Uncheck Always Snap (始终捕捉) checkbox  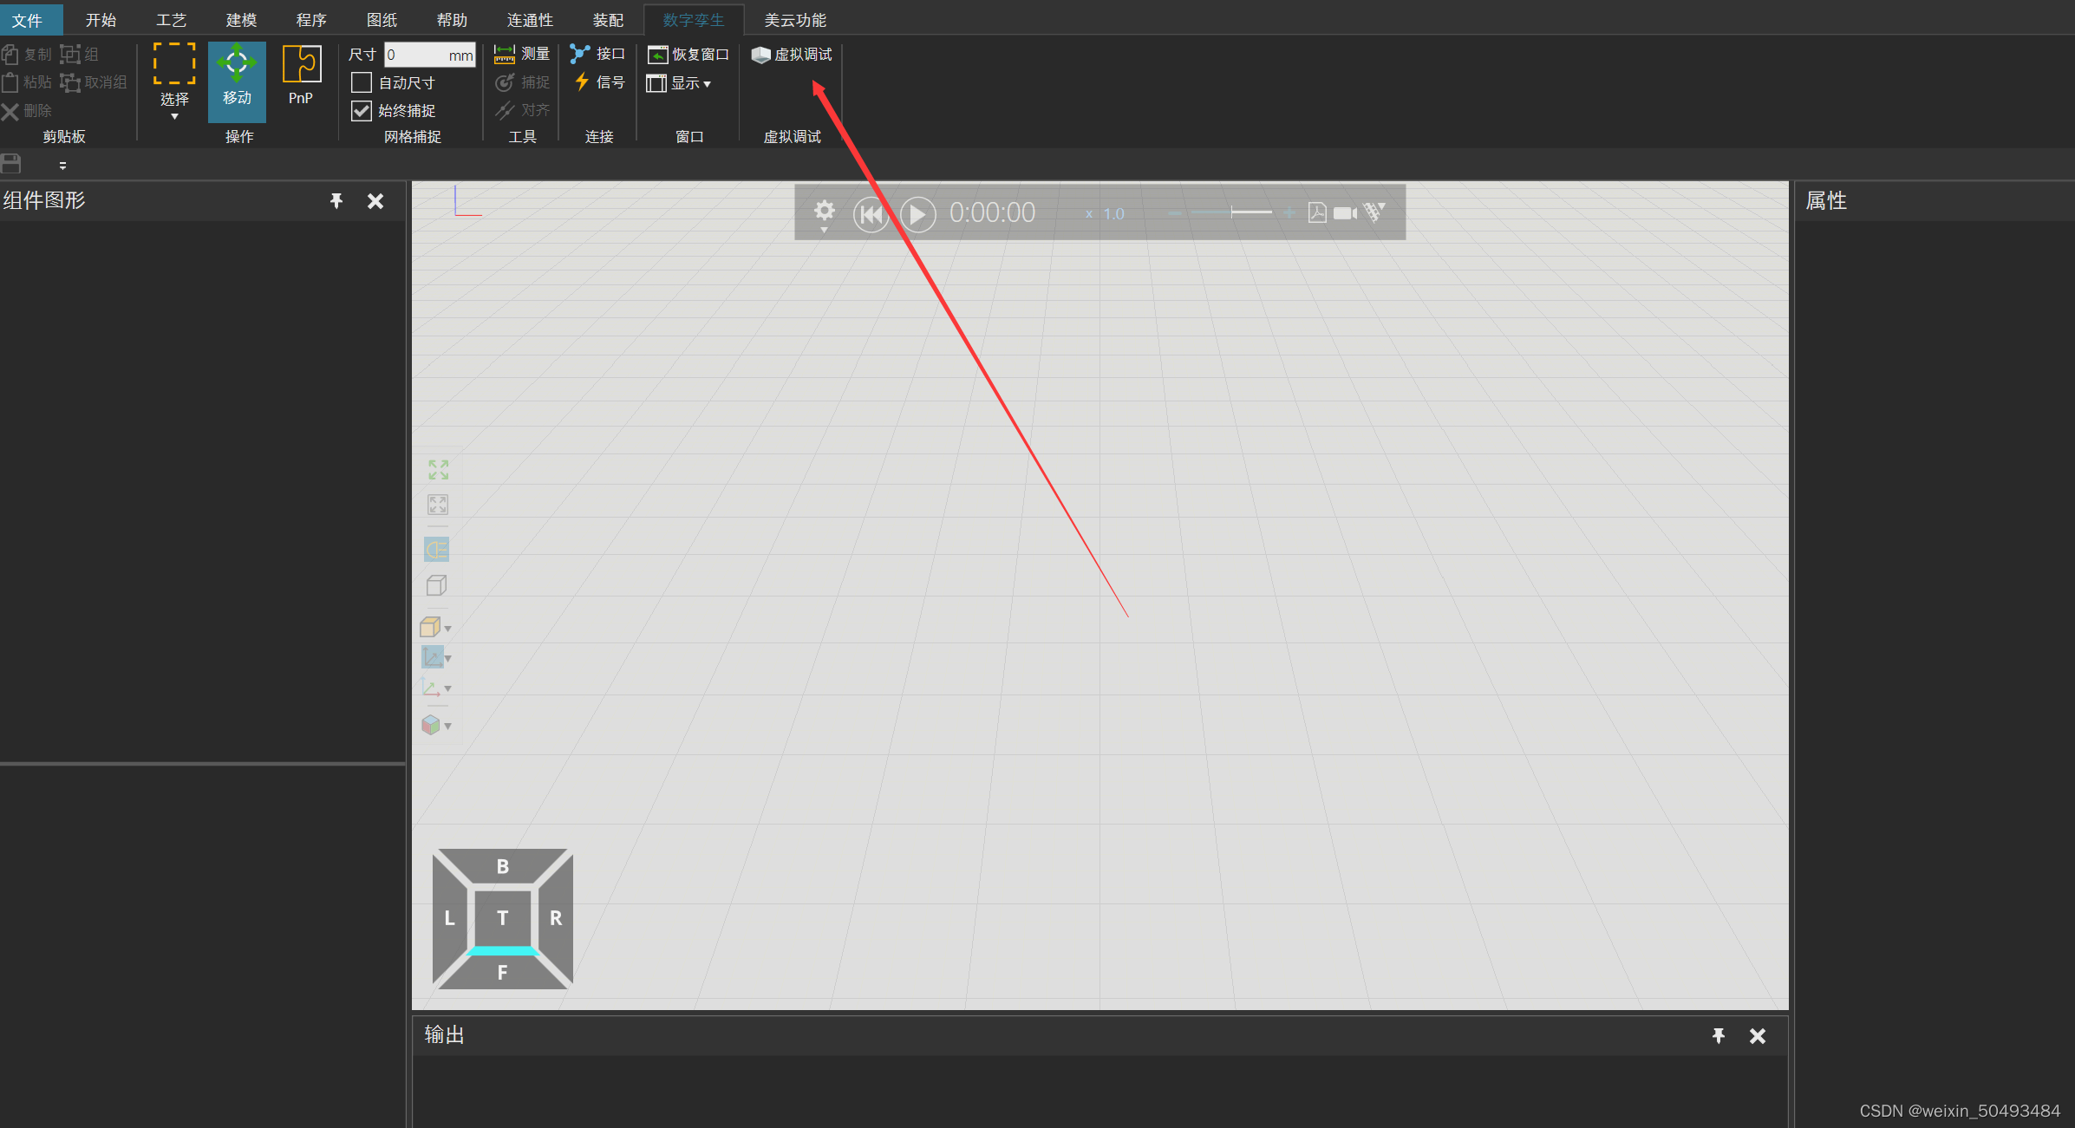(x=362, y=111)
